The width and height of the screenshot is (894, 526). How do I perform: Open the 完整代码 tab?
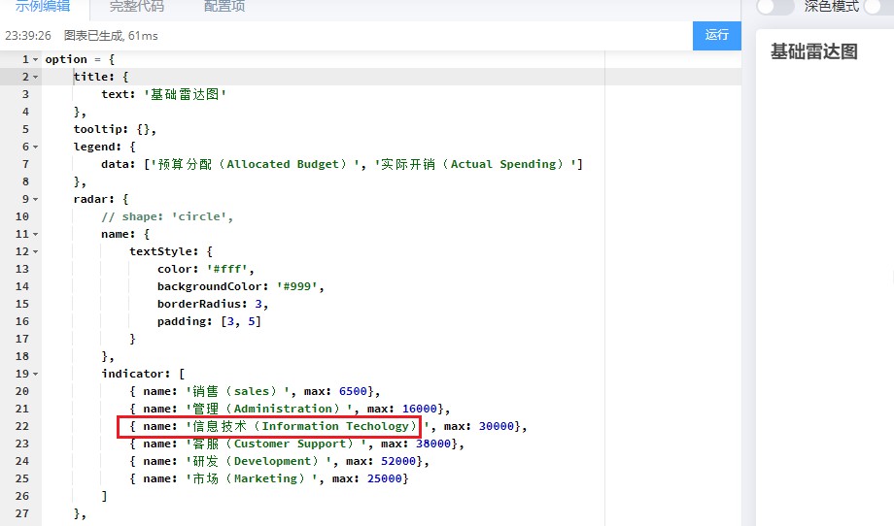137,7
